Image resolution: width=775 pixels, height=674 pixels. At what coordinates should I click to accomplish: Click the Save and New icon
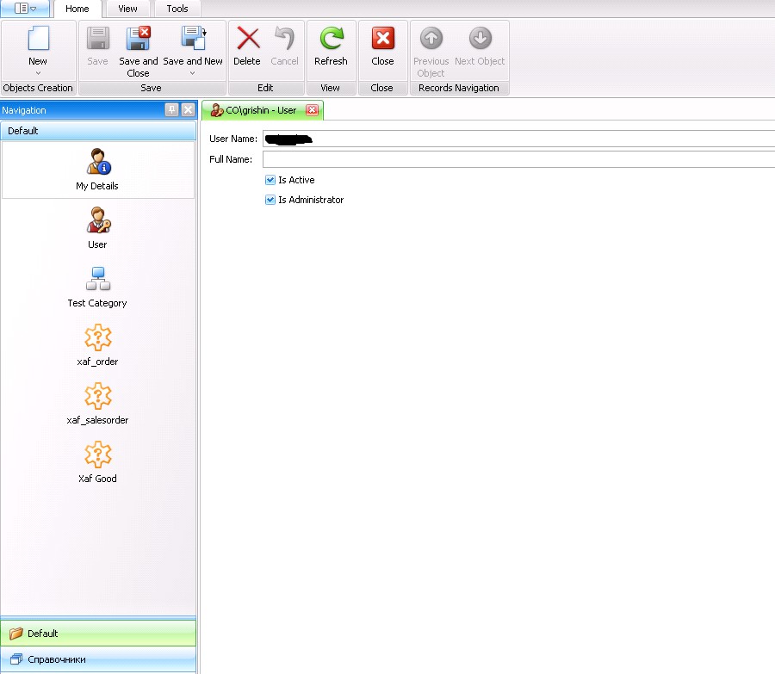point(193,39)
